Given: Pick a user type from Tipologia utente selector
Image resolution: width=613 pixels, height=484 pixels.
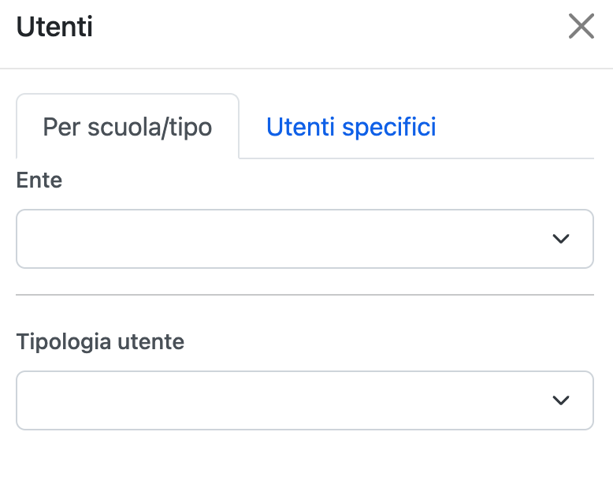Looking at the screenshot, I should 304,400.
